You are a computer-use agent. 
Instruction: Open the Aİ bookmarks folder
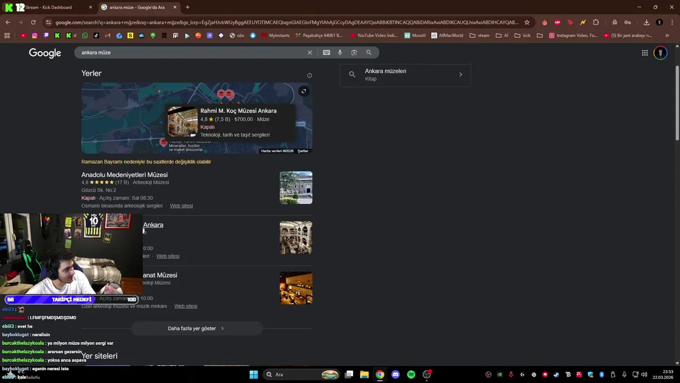tap(502, 36)
